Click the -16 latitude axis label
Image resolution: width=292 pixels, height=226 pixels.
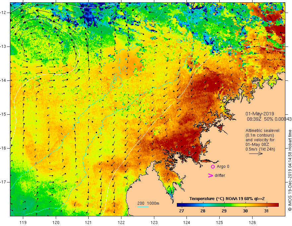[x=4, y=148]
